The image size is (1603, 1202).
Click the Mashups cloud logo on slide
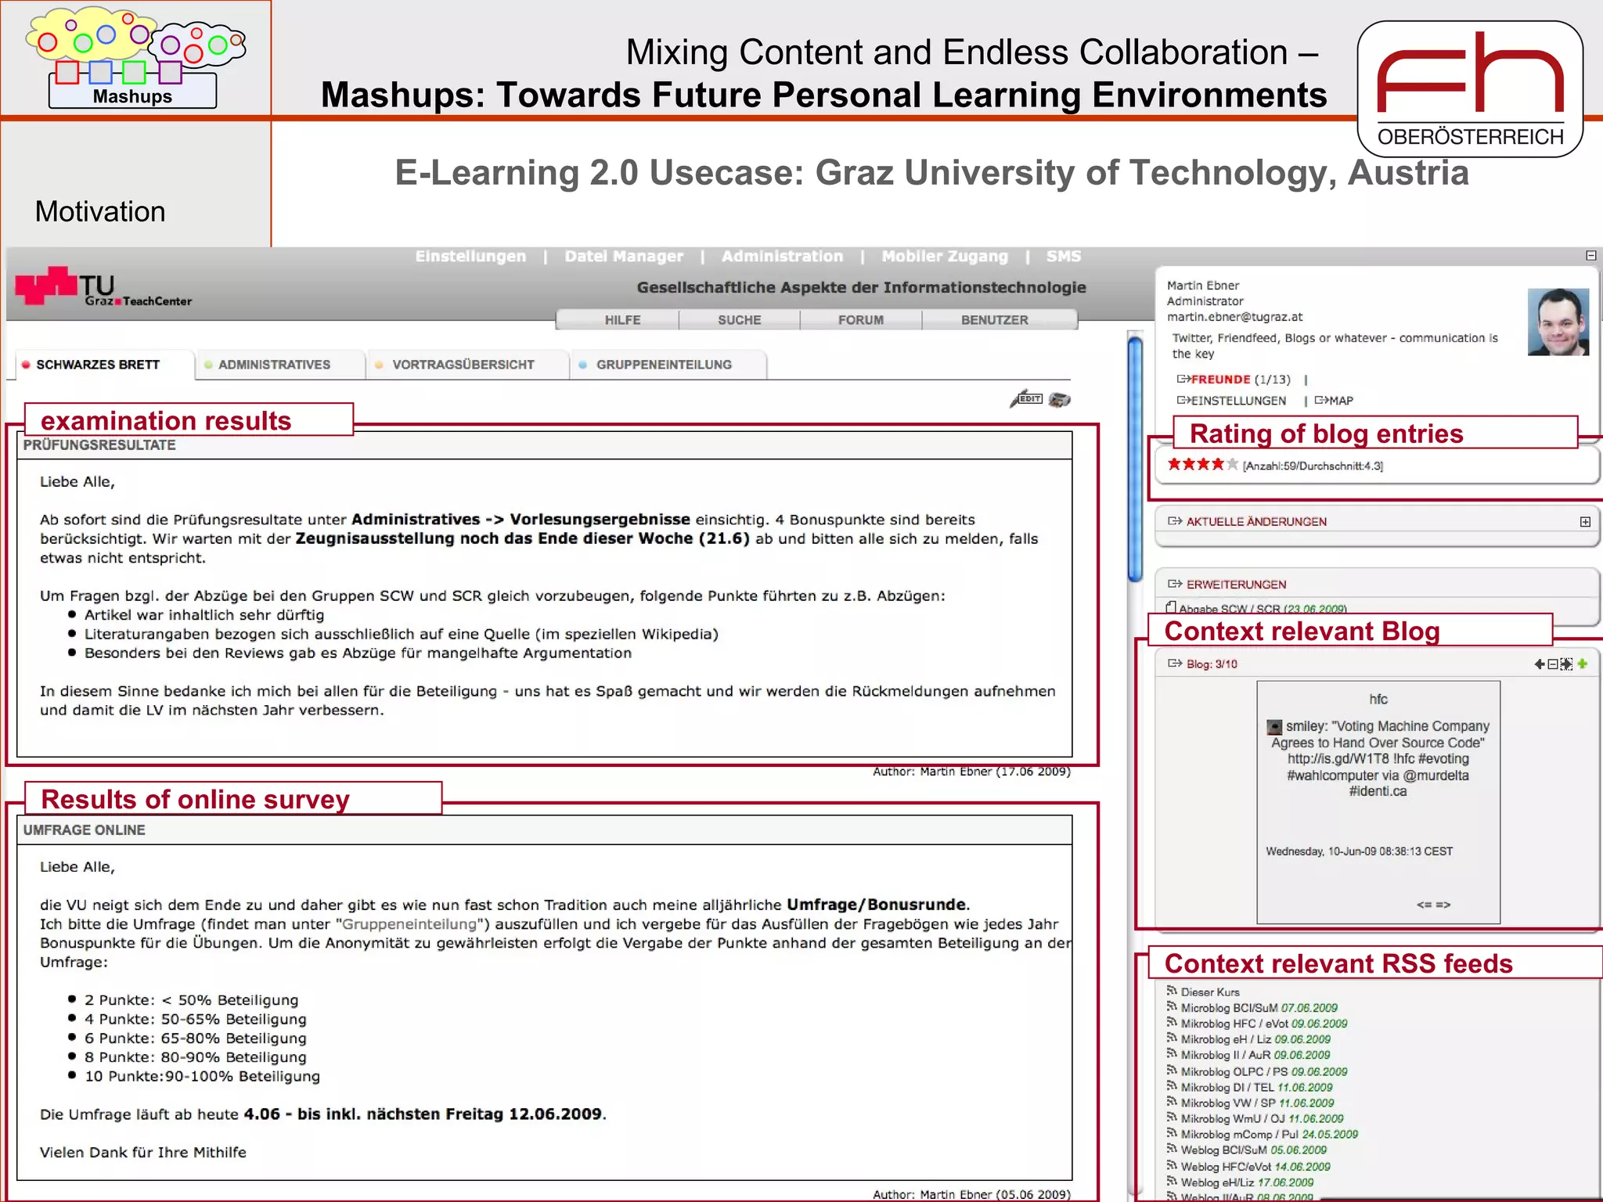pyautogui.click(x=135, y=58)
